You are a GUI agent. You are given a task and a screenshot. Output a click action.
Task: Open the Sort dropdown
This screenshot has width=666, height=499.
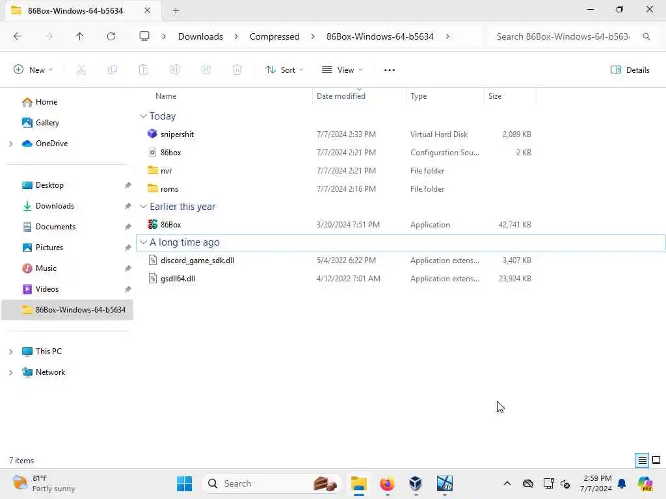click(x=284, y=70)
